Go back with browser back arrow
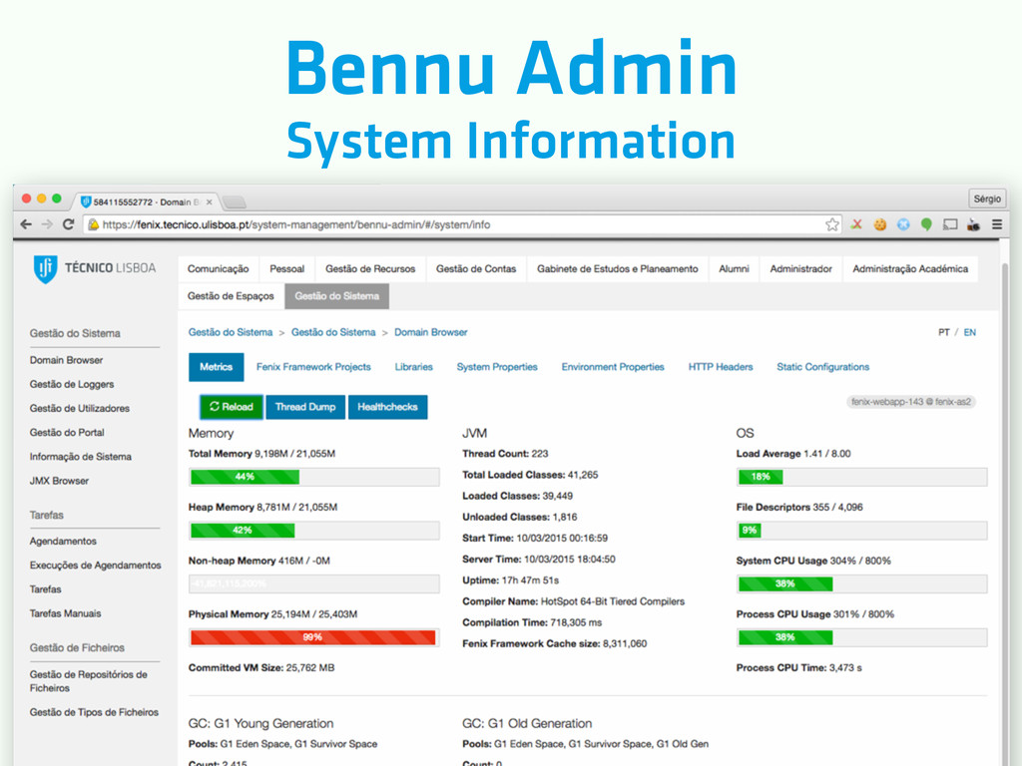Image resolution: width=1022 pixels, height=766 pixels. 26,224
